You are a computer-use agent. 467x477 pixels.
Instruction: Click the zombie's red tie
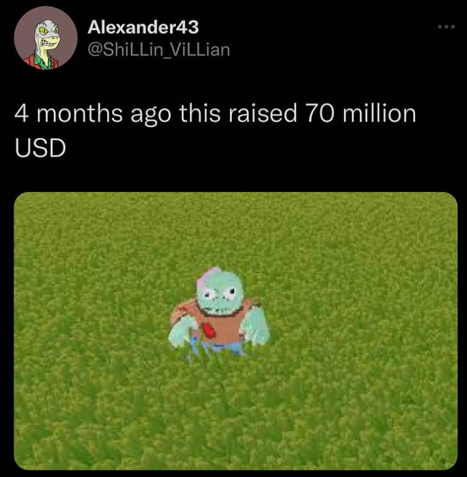point(209,330)
